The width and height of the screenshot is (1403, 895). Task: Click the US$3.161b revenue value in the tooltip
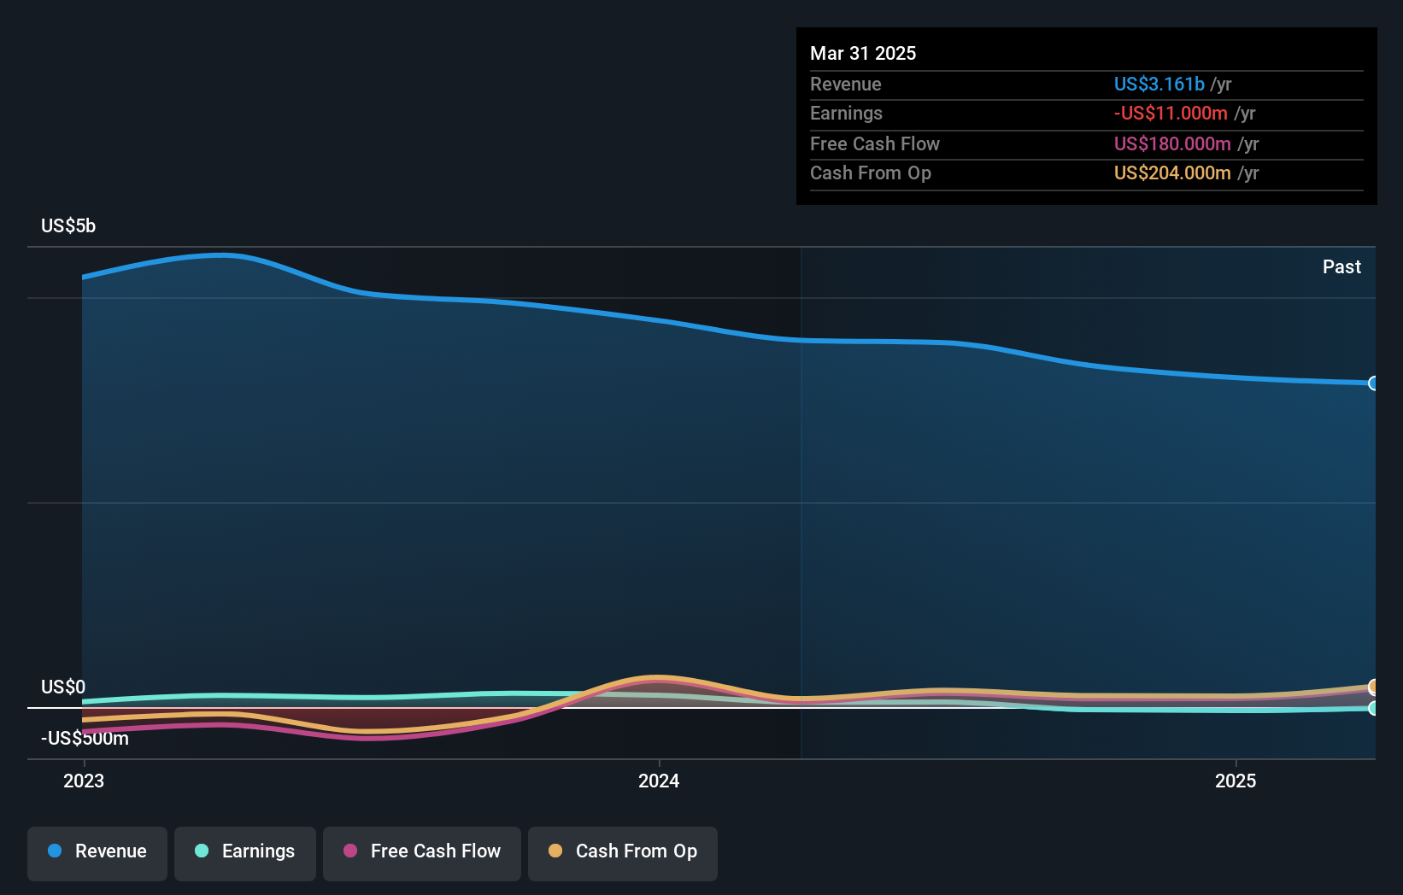(x=1159, y=84)
